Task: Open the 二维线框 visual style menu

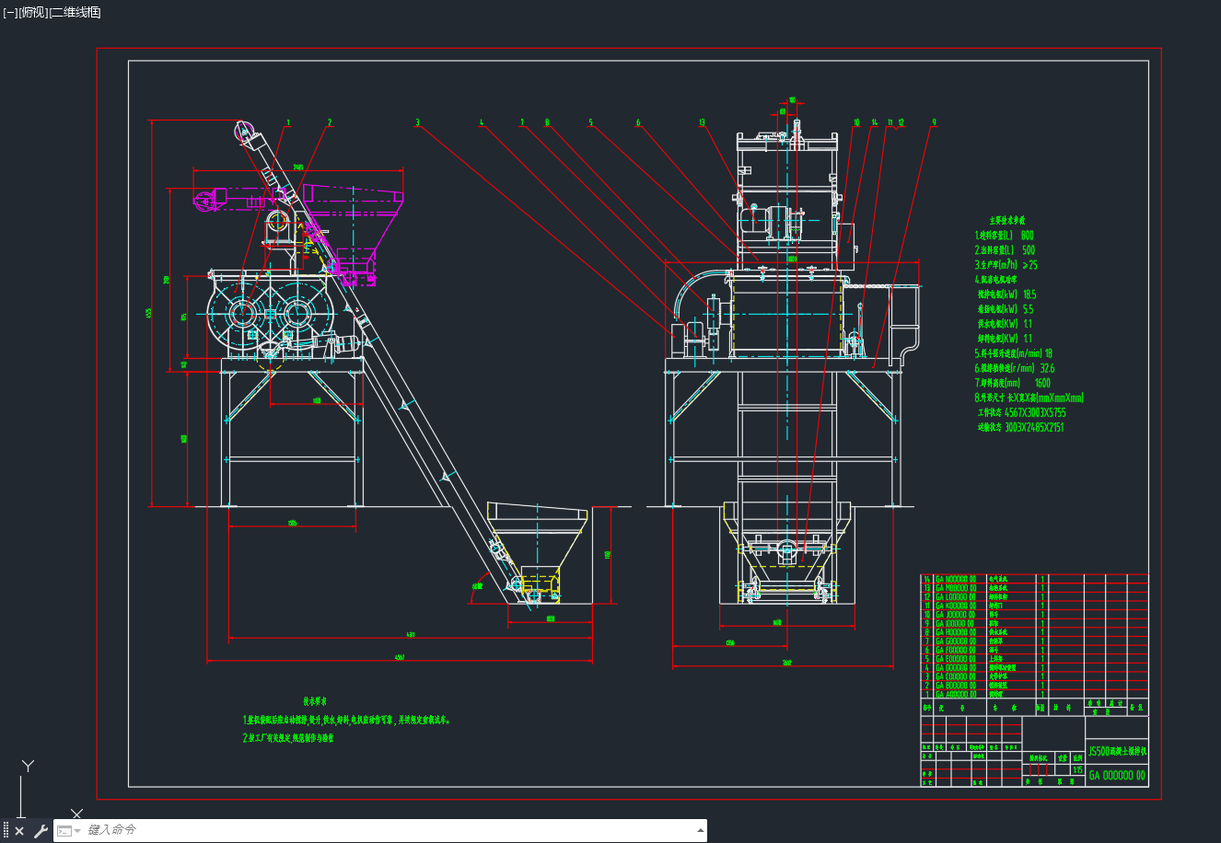Action: (75, 12)
